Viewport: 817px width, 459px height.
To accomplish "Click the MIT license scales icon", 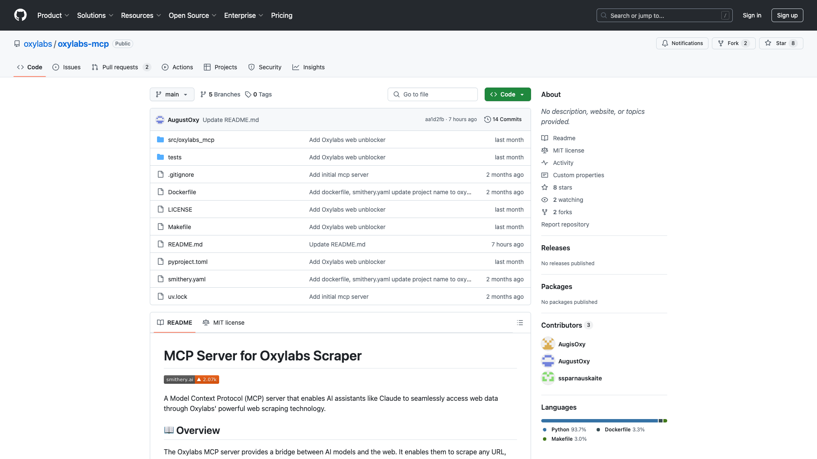I will click(545, 150).
